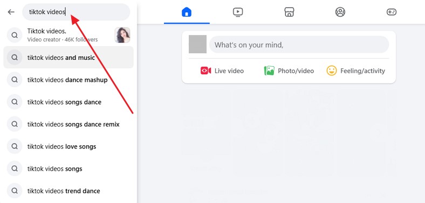Screen dimensions: 425x203
Task: Click the back arrow beside search box
Action: click(11, 12)
